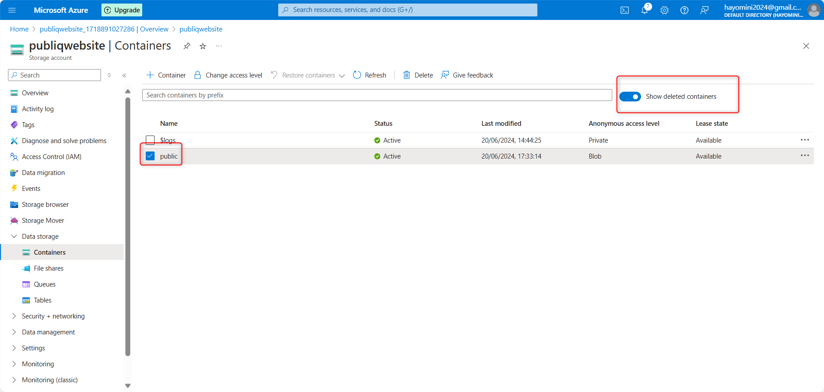Screen dimensions: 824x392
Task: Click the Home breadcrumb link
Action: (19, 29)
